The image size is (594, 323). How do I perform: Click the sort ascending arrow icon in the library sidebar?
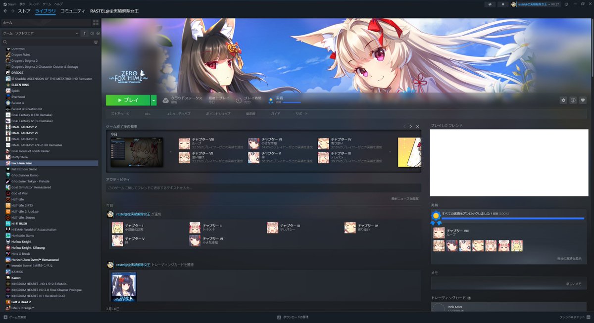click(x=85, y=33)
